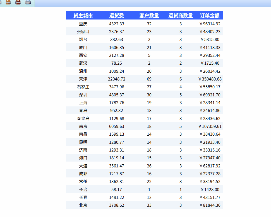Select customer count 33 in 北京 row
The width and height of the screenshot is (271, 217).
pyautogui.click(x=149, y=205)
